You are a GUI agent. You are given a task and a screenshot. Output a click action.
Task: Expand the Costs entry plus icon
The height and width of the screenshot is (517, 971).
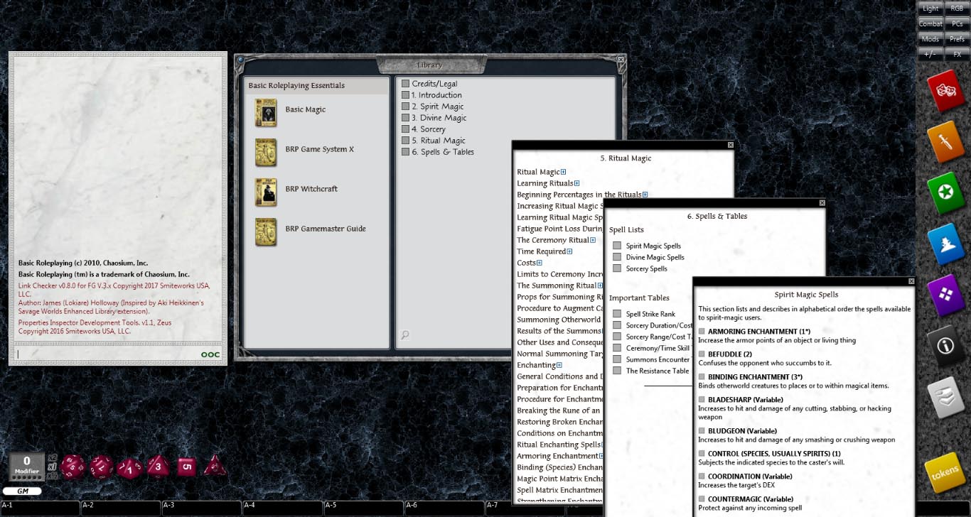[540, 263]
